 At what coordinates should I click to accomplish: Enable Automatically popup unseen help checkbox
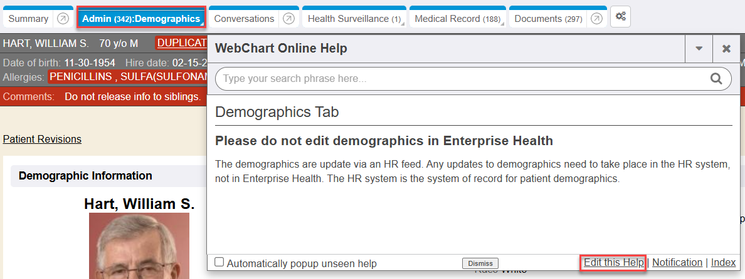tap(219, 263)
